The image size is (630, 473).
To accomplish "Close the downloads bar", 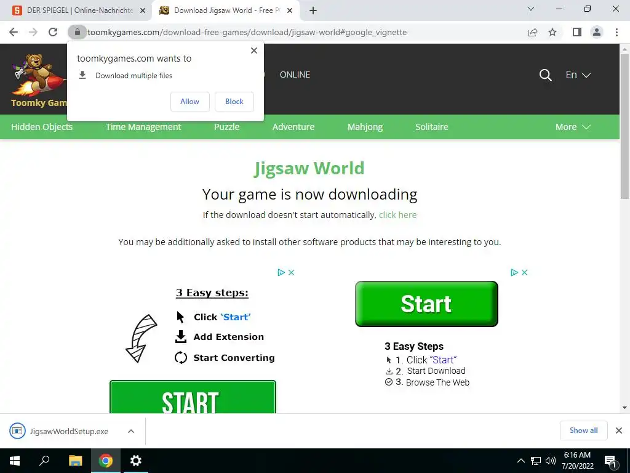I will click(619, 431).
